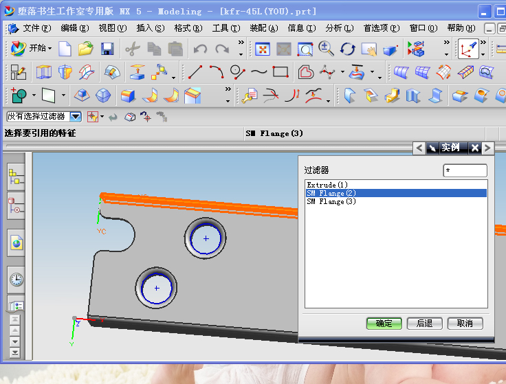Confirm with the 确定 button
506x384 pixels.
point(384,324)
